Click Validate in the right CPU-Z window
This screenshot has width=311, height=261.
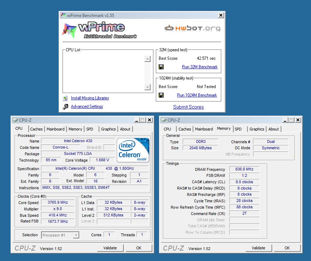point(258,248)
